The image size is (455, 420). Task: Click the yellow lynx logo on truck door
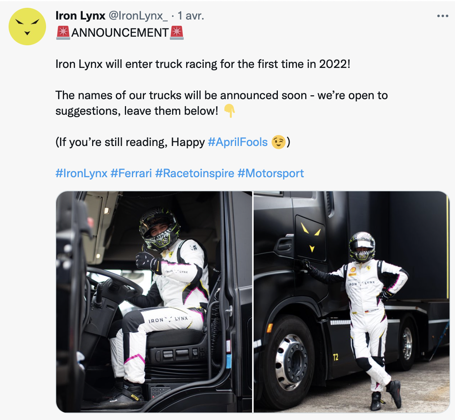(x=310, y=237)
